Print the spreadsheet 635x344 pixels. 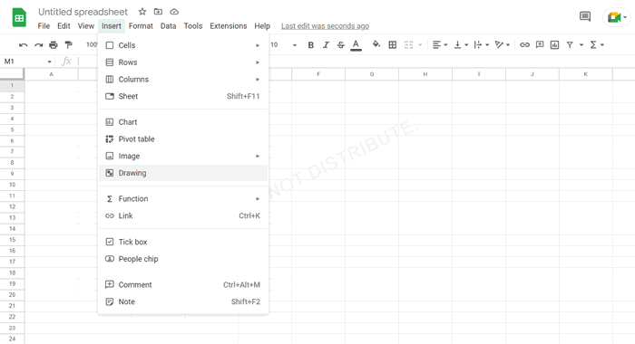(x=53, y=45)
